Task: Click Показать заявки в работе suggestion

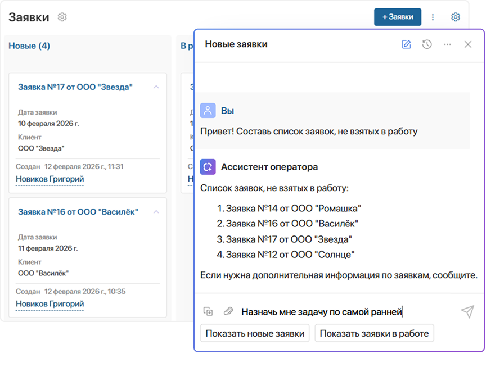Action: pyautogui.click(x=374, y=333)
